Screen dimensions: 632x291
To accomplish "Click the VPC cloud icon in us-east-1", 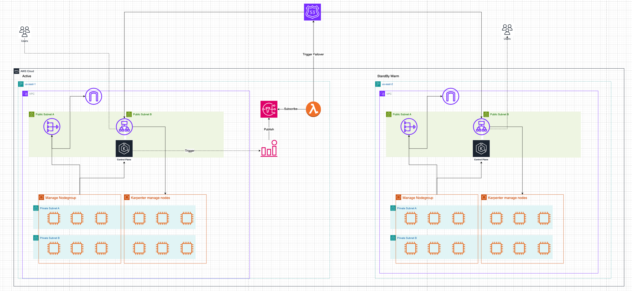I will [x=25, y=94].
